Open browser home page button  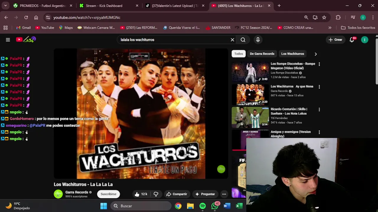point(36,17)
